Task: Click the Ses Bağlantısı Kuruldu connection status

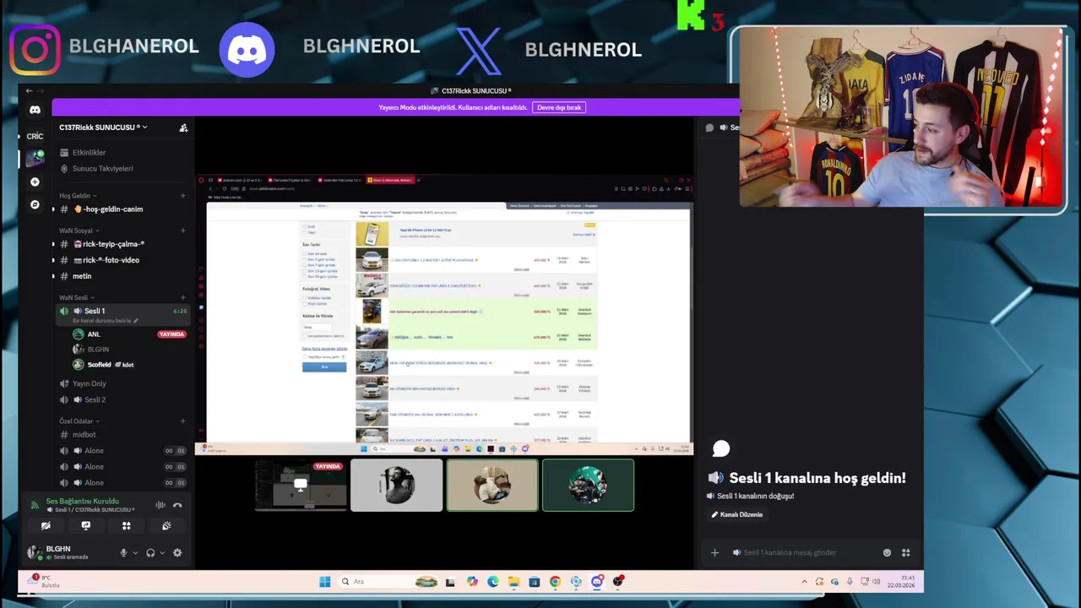Action: pyautogui.click(x=82, y=502)
